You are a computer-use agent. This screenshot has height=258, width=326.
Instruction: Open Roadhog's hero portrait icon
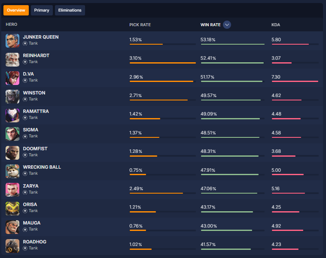(x=12, y=245)
